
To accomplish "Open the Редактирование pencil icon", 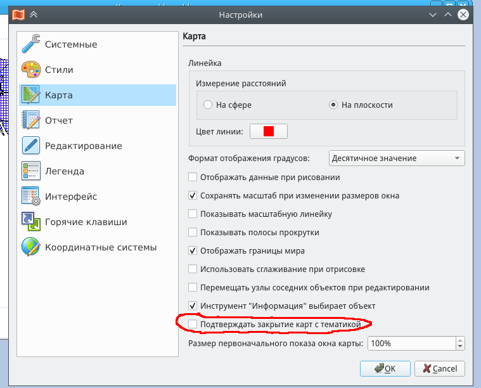I will click(31, 146).
